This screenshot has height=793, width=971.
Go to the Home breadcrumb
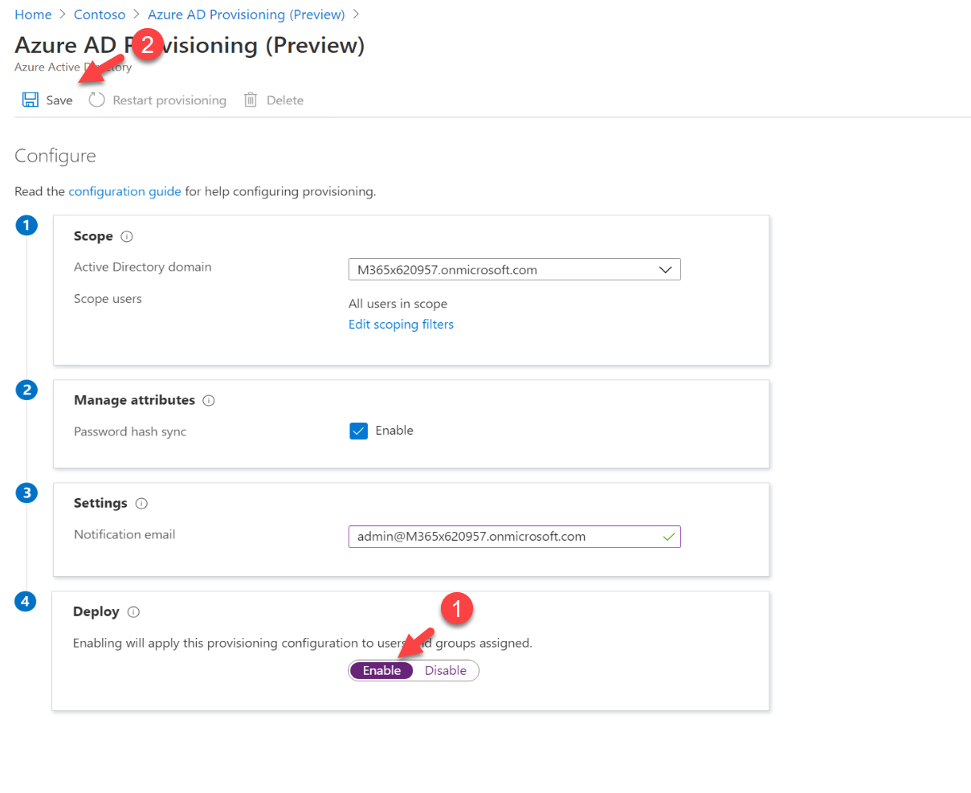tap(33, 14)
